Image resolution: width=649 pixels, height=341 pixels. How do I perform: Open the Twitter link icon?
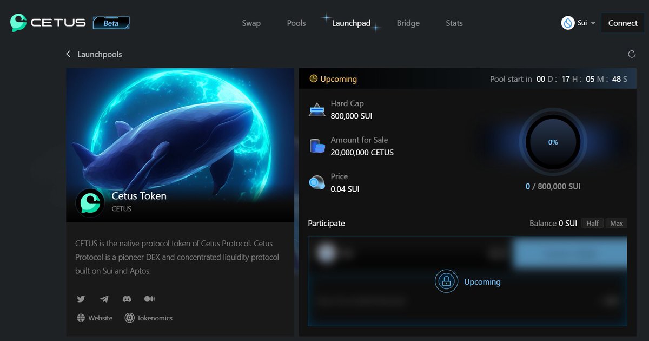81,299
